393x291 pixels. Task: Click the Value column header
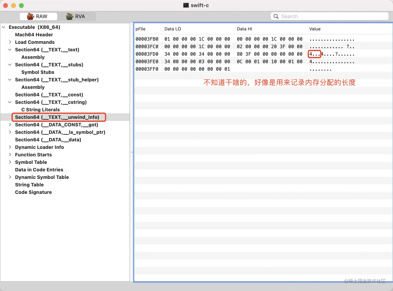[350, 29]
